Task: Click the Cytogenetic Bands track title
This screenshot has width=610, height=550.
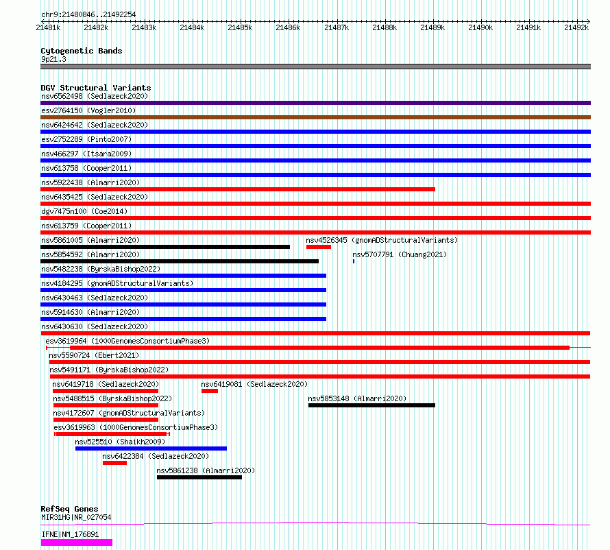Action: (82, 51)
